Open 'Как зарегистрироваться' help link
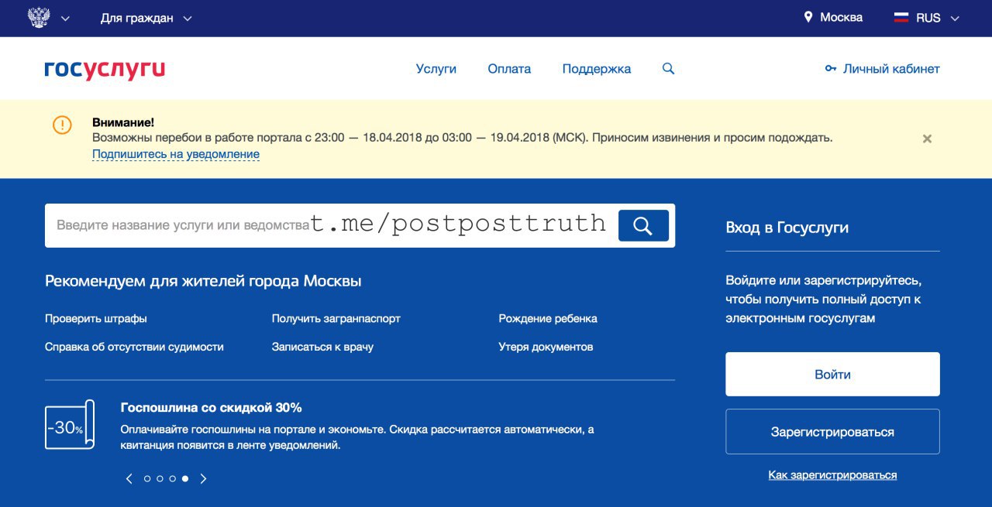The width and height of the screenshot is (992, 507). point(832,474)
